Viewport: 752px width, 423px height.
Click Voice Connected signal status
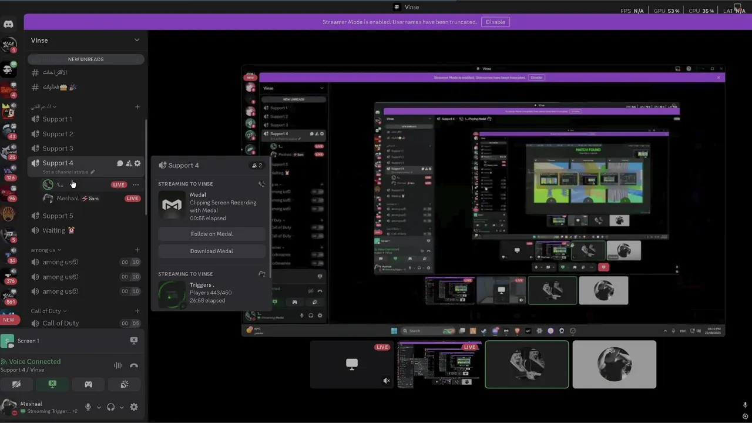point(31,361)
